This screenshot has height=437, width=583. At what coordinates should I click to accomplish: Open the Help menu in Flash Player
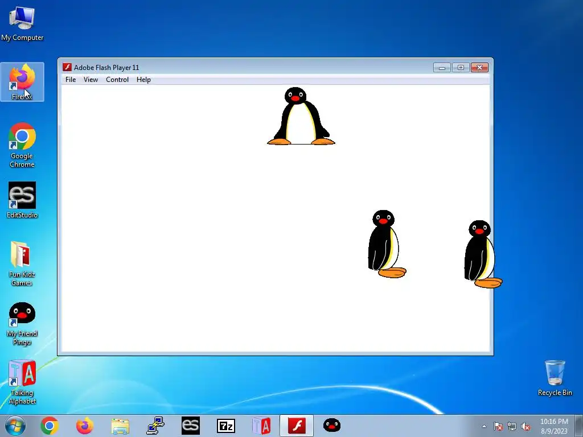143,80
